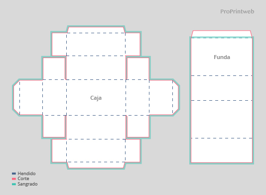Click the third panel of Funda sleeve
Viewport: 266px width, 195px height.
click(x=222, y=119)
